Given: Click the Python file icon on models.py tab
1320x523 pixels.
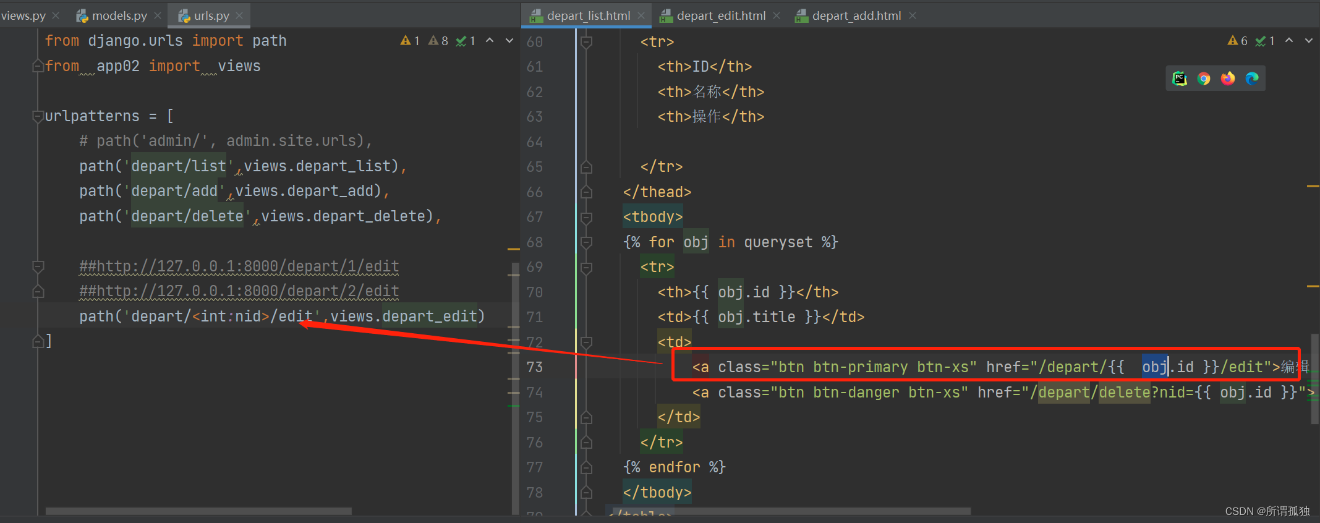Looking at the screenshot, I should click(x=82, y=16).
